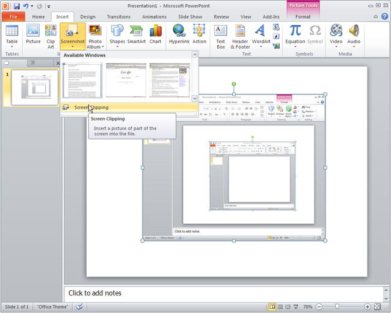The image size is (391, 313).
Task: Expand the Photo Album dropdown arrow
Action: [x=102, y=47]
